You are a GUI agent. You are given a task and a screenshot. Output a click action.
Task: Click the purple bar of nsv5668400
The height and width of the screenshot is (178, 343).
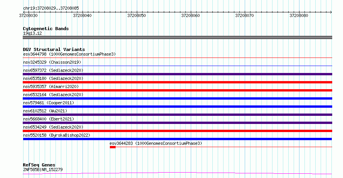[x=177, y=123]
